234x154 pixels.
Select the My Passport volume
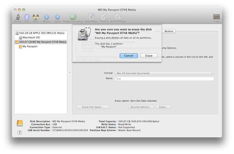41,46
